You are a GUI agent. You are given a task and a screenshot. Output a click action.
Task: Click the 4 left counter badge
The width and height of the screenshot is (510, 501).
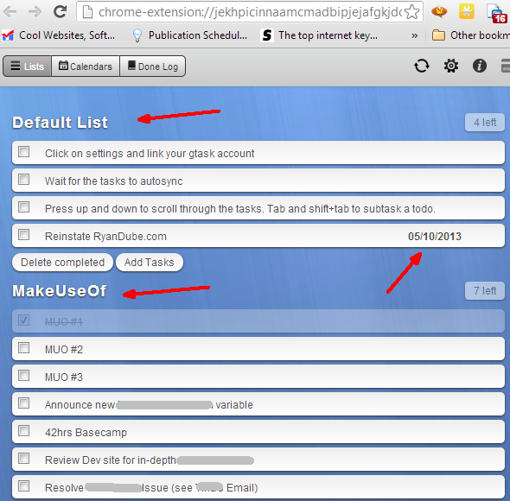[x=485, y=123]
